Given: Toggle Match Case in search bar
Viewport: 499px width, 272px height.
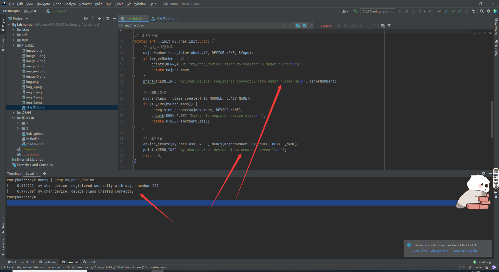Looking at the screenshot, I should (298, 25).
